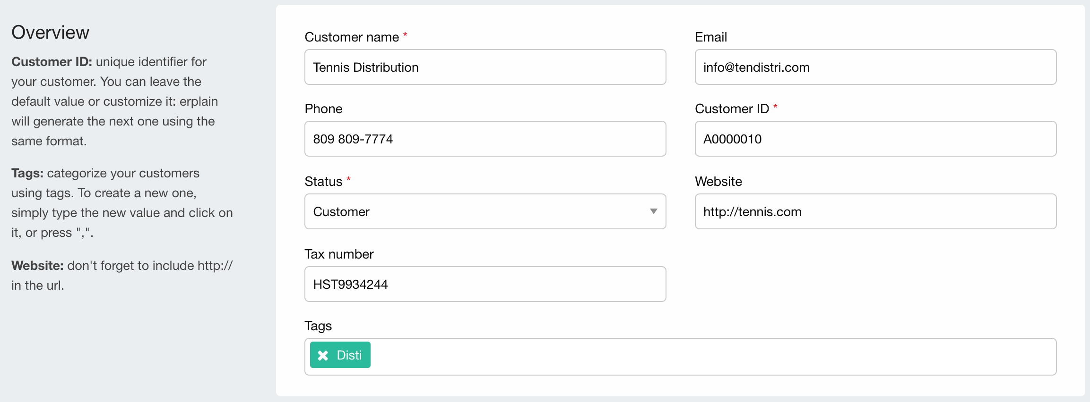Click the Email input with info@tendistri.com
1090x402 pixels.
(x=875, y=67)
